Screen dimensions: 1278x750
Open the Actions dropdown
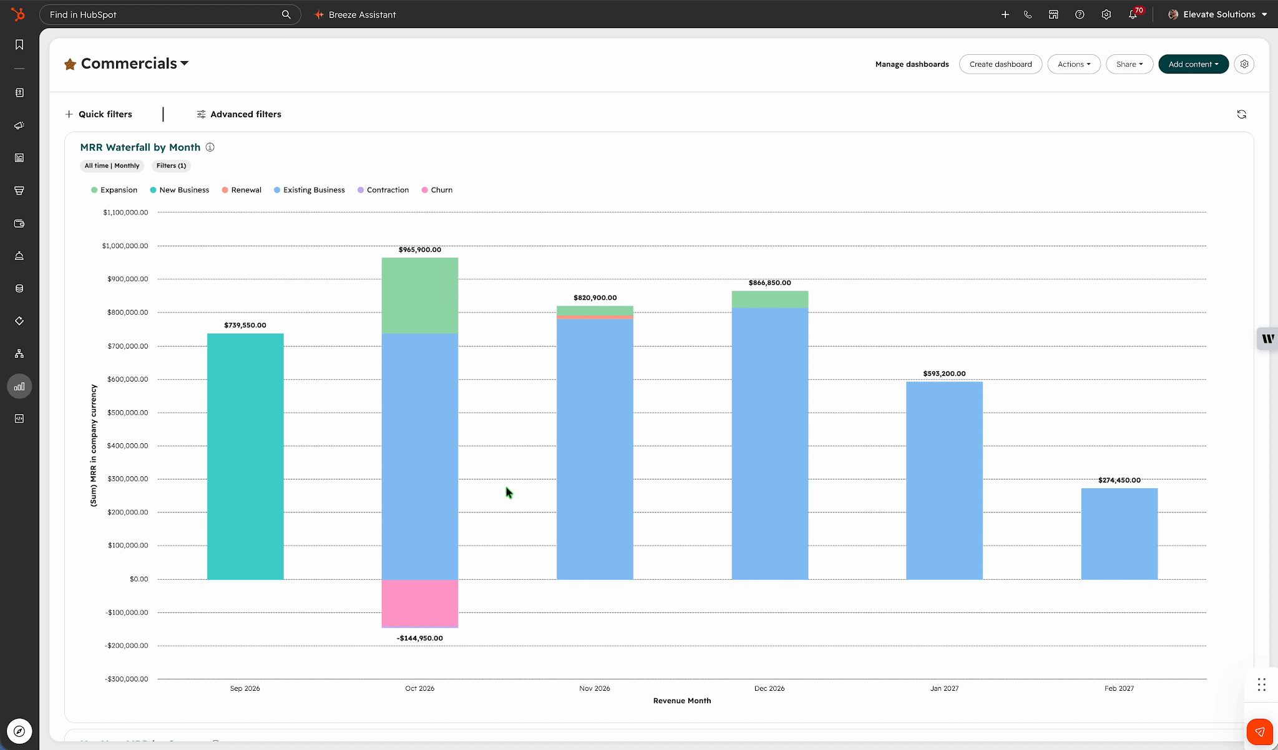(x=1074, y=64)
